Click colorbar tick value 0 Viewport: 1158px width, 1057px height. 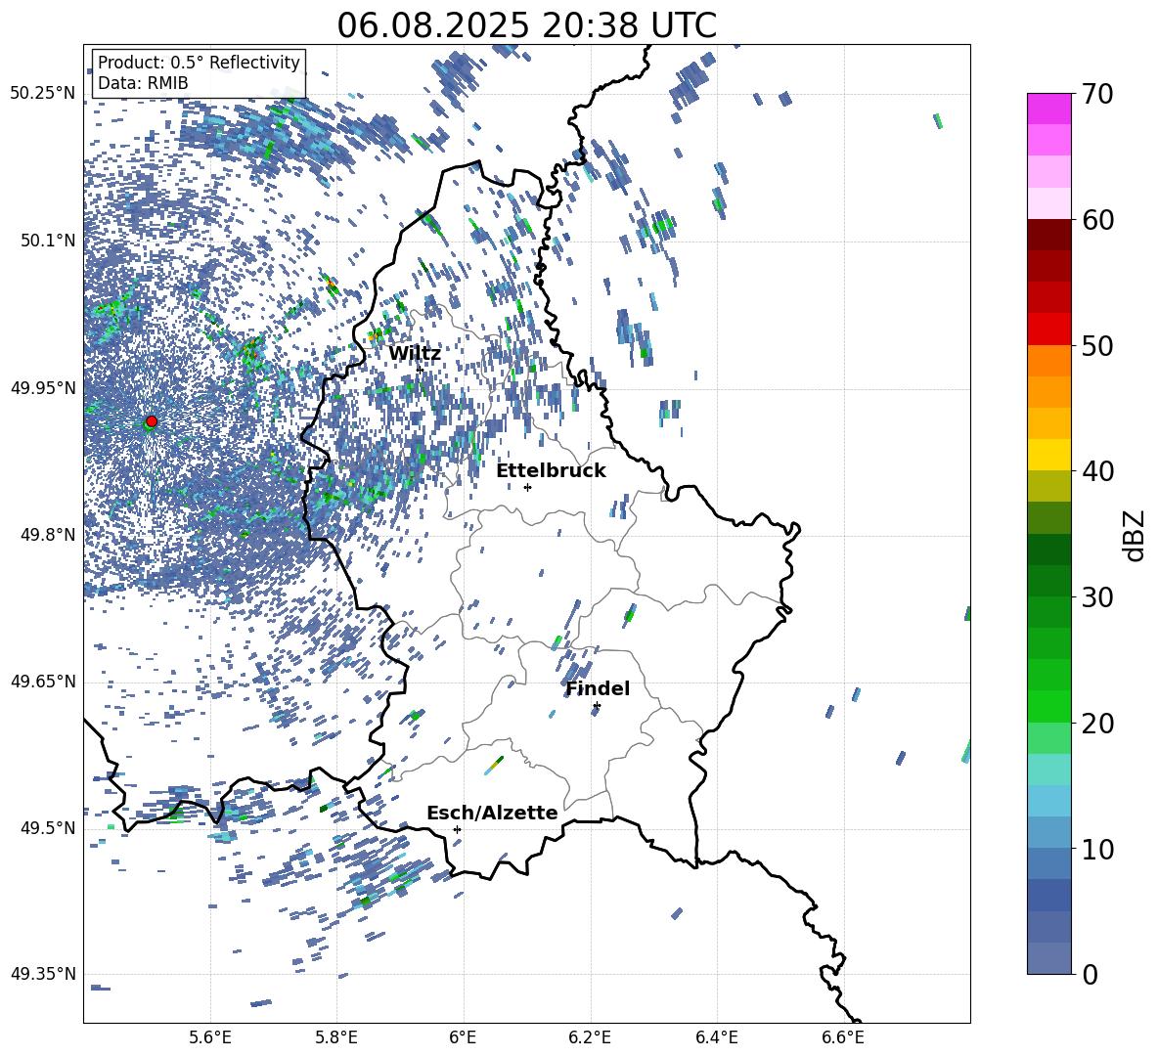(1090, 974)
